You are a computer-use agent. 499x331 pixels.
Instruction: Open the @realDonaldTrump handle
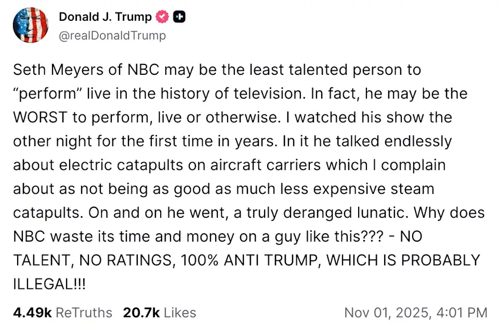[112, 35]
